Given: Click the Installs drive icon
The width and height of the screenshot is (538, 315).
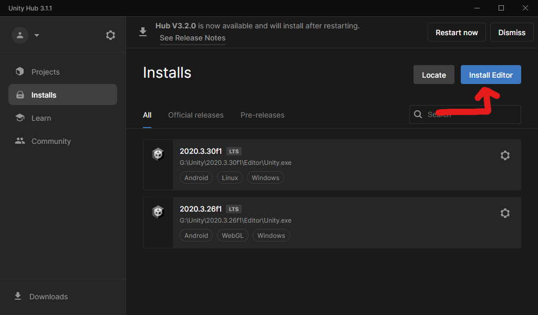Looking at the screenshot, I should (x=20, y=94).
